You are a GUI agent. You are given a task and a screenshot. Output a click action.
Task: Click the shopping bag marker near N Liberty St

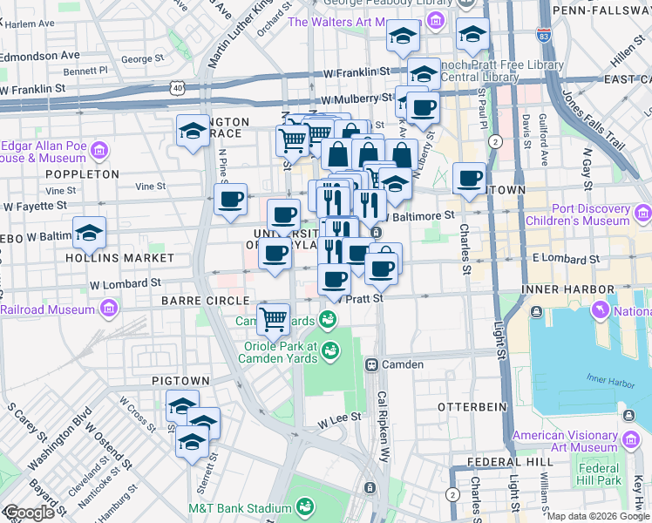401,154
